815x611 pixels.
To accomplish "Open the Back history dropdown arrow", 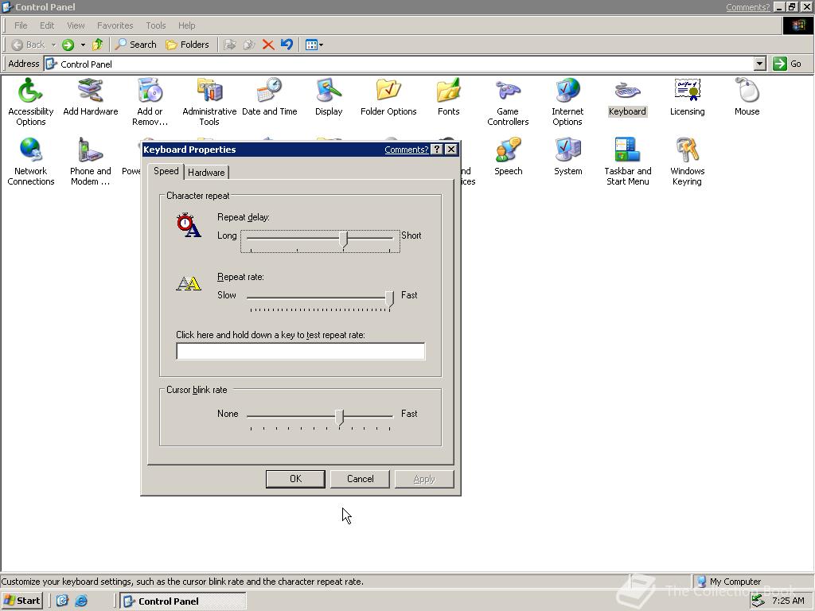I will (x=53, y=45).
